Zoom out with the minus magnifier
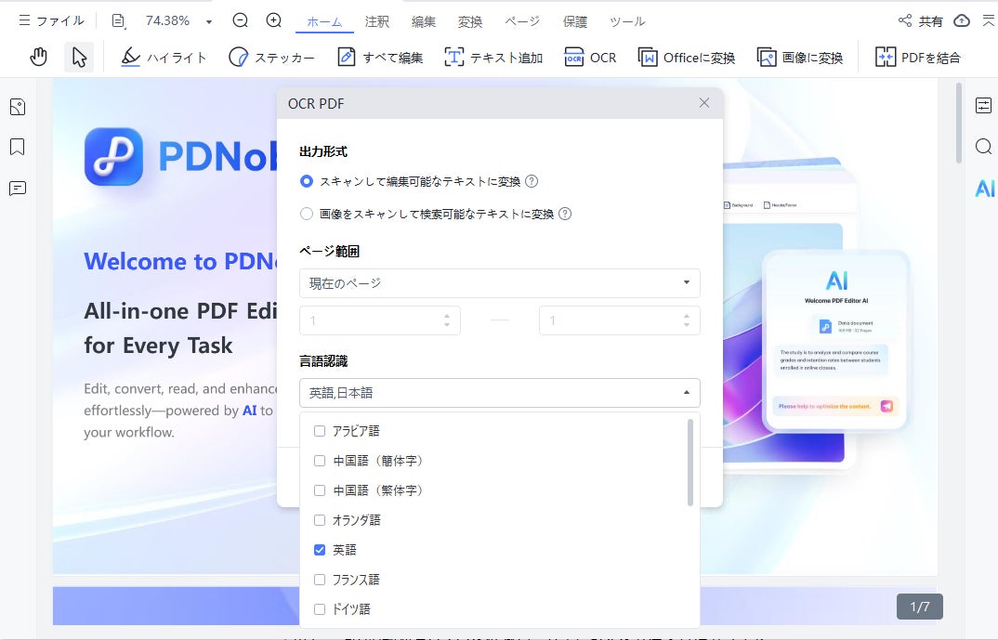998x640 pixels. click(x=240, y=20)
